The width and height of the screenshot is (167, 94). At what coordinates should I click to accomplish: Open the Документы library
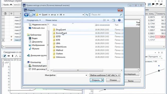tap(36, 42)
